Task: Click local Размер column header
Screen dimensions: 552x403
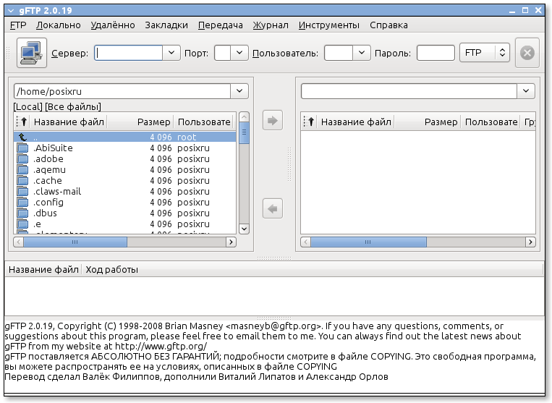Action: click(140, 122)
